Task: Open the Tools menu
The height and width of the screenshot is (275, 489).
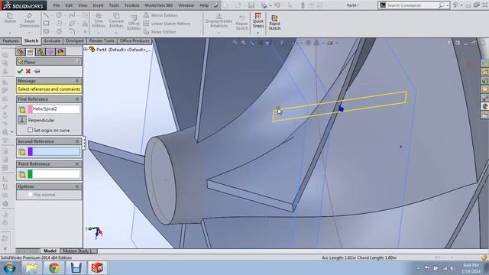Action: 114,5
